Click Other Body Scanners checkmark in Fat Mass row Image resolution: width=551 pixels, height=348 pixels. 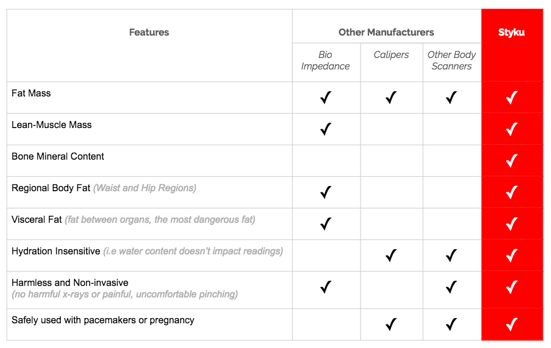(451, 98)
